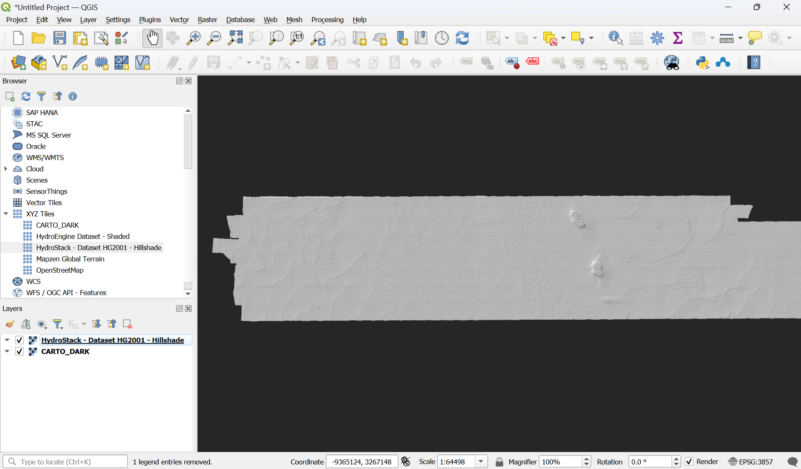
Task: Disable the Render checkbox in status bar
Action: 689,461
